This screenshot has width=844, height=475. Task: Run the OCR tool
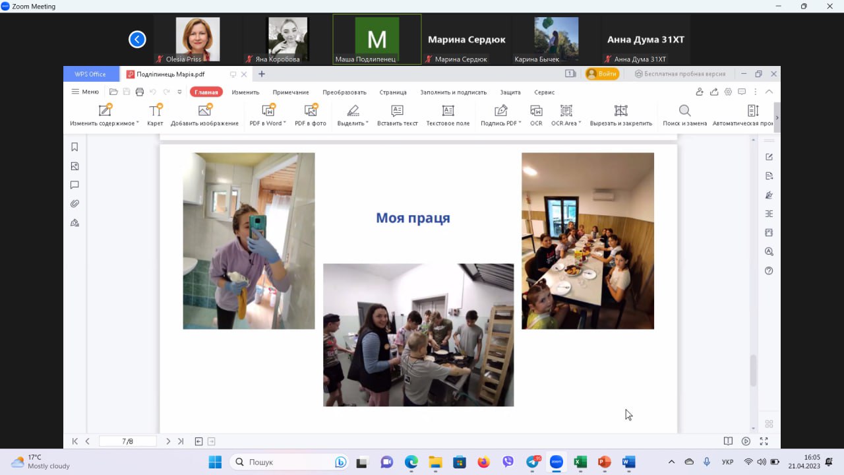click(x=536, y=115)
